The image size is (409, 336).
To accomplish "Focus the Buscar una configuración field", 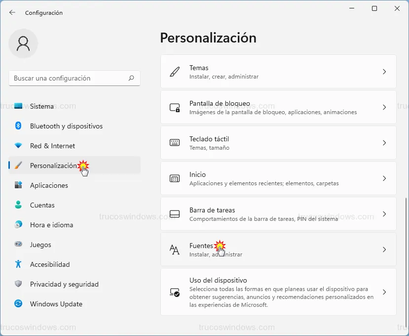I will point(69,78).
